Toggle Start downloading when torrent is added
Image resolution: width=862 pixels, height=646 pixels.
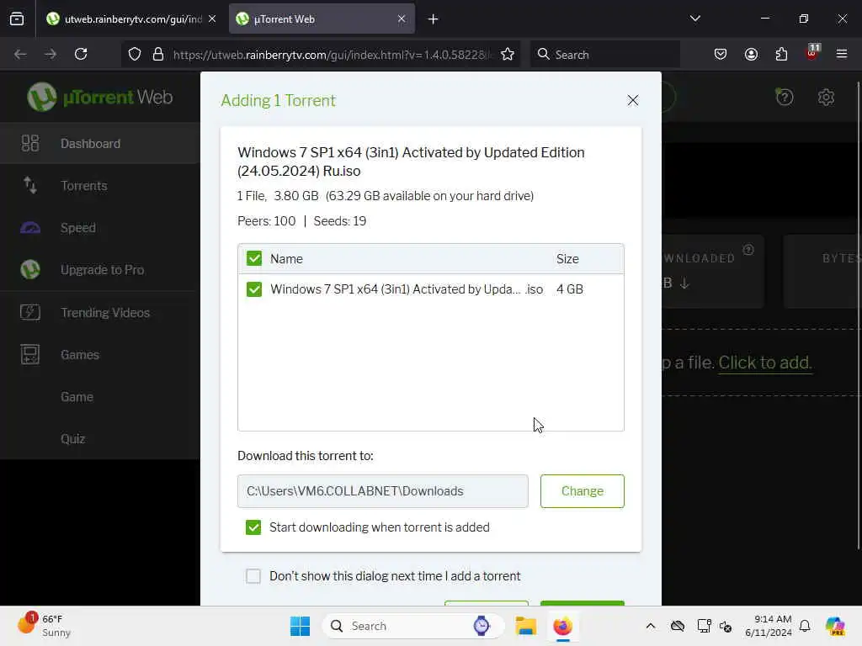[x=253, y=527]
